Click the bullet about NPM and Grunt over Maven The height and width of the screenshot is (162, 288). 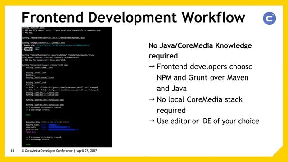(205, 77)
